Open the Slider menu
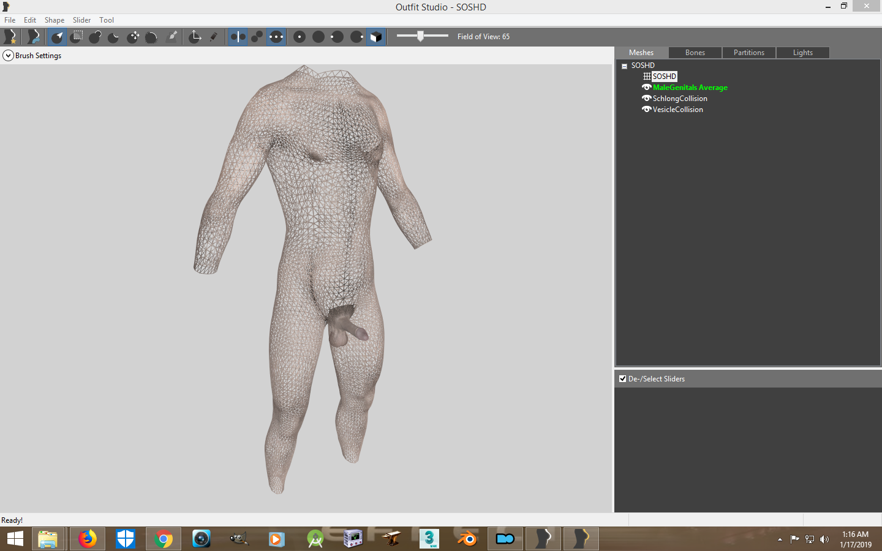Viewport: 882px width, 551px height. point(81,20)
